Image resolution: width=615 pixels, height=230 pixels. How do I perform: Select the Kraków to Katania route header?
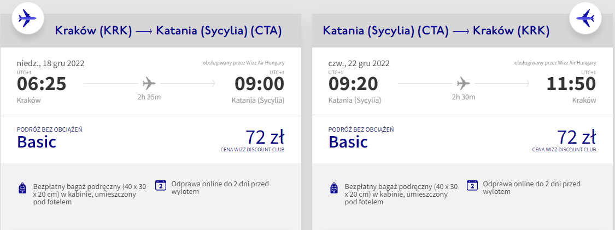click(x=168, y=31)
